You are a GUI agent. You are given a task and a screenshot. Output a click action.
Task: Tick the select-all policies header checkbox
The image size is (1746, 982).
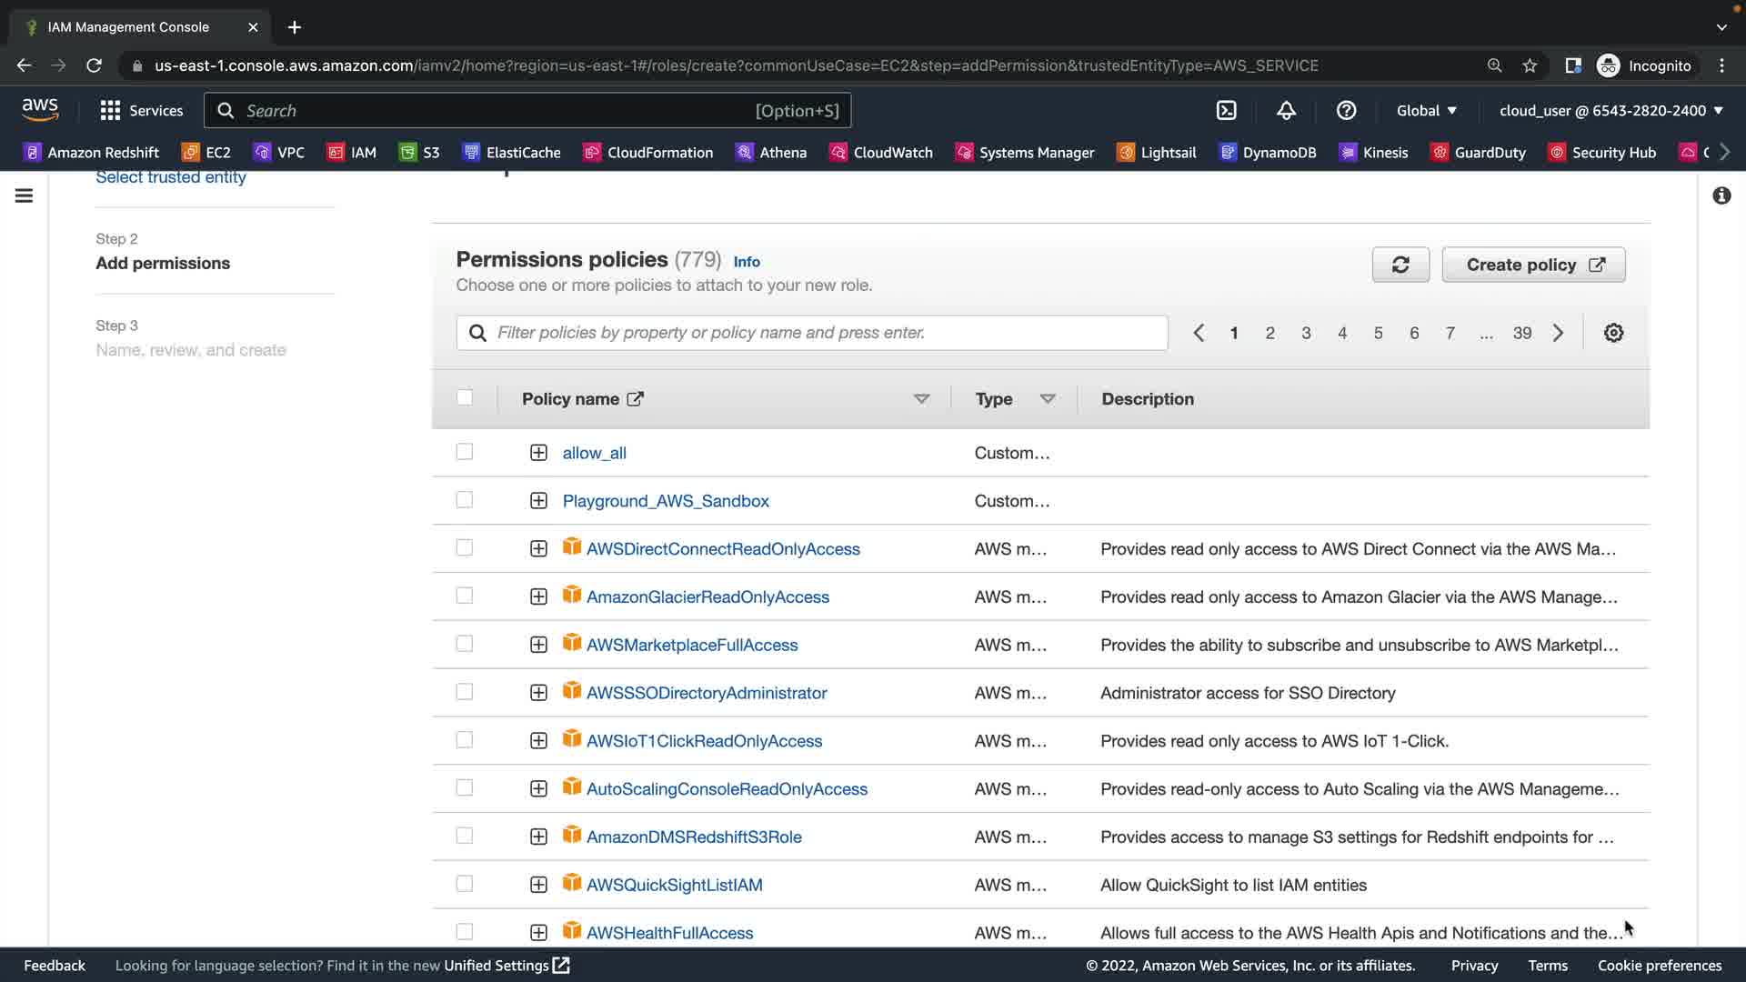click(465, 397)
